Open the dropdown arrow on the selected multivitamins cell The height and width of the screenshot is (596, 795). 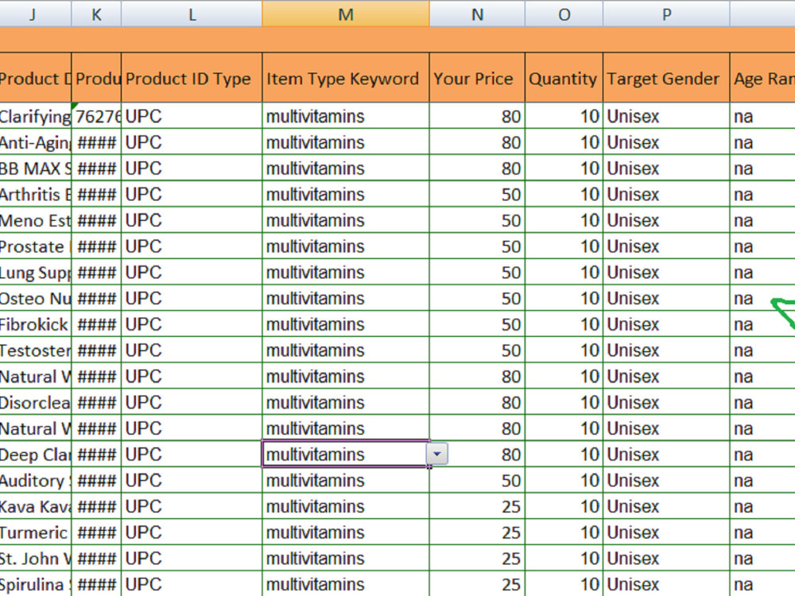[437, 454]
